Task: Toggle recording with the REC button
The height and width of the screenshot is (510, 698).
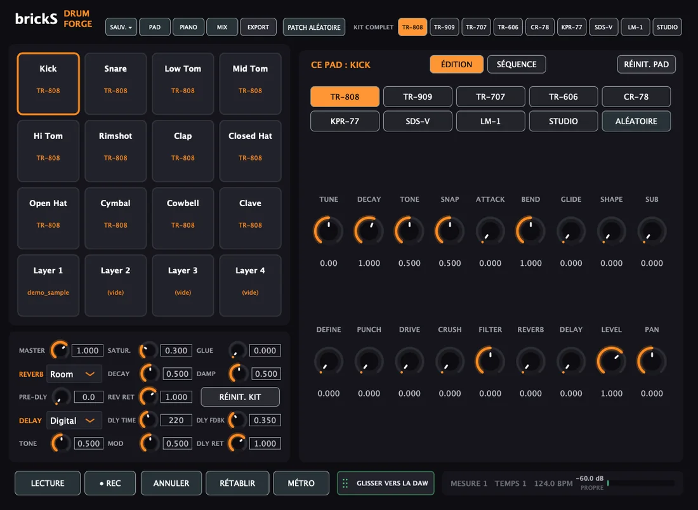Action: click(x=110, y=483)
